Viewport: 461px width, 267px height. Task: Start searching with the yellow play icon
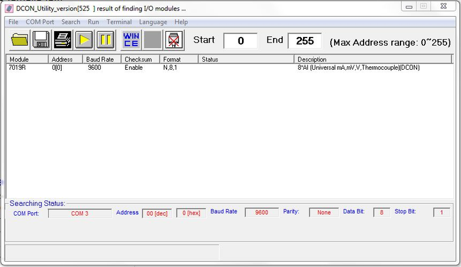pos(85,40)
